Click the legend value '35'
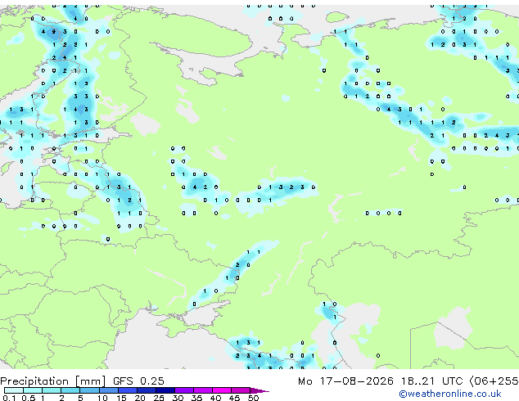Screen dimensions: 519x401 pyautogui.click(x=196, y=398)
